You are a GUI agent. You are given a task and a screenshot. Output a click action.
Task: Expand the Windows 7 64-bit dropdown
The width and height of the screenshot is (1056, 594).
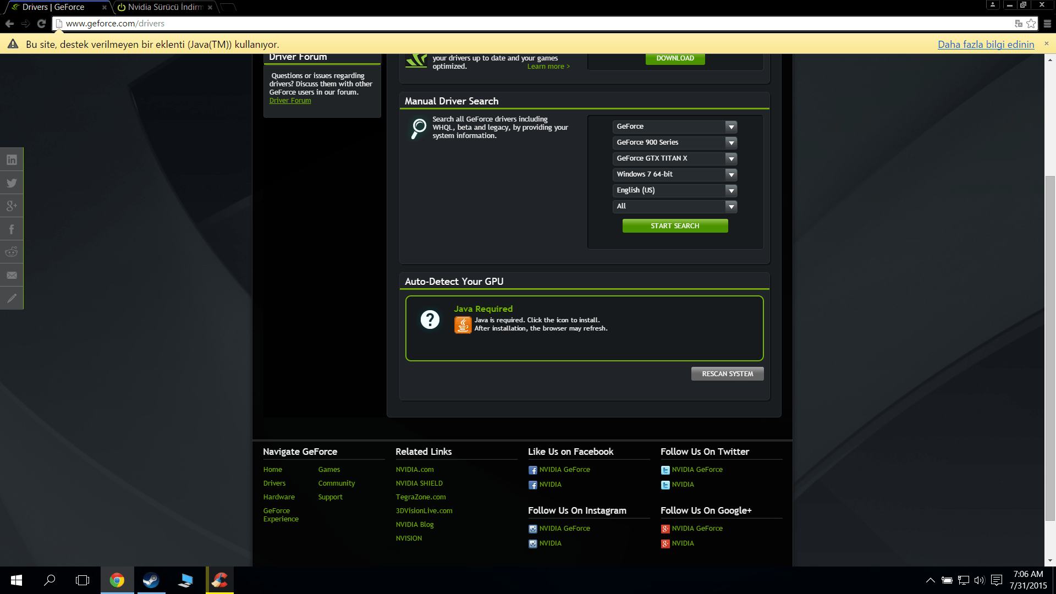[x=674, y=174]
